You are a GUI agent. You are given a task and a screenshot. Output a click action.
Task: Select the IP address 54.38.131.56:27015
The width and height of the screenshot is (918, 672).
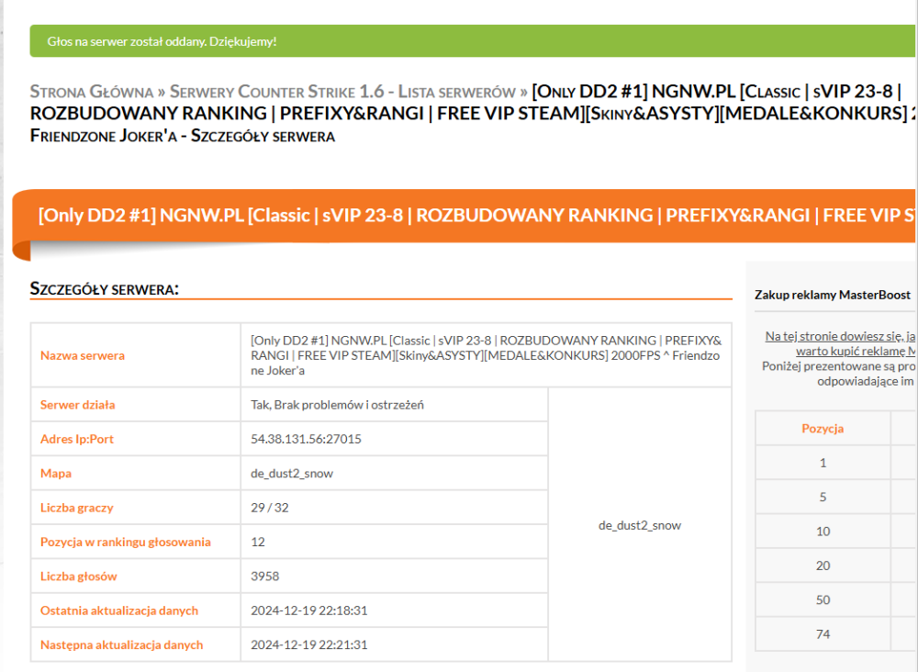pos(306,439)
